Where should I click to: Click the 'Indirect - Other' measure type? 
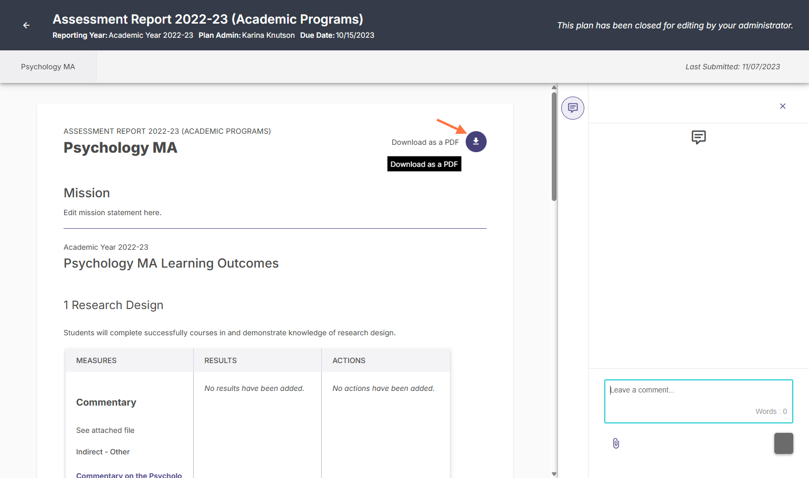(103, 452)
